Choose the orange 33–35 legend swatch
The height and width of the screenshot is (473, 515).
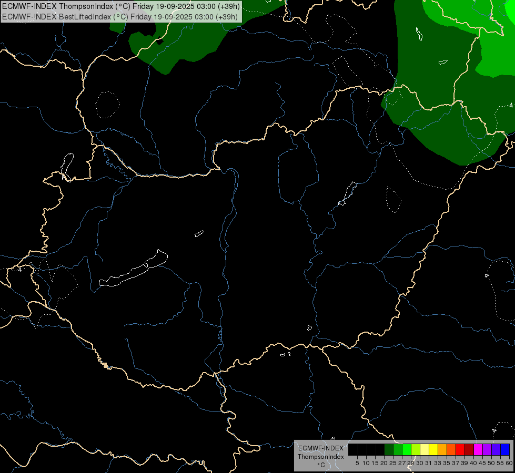pos(442,449)
